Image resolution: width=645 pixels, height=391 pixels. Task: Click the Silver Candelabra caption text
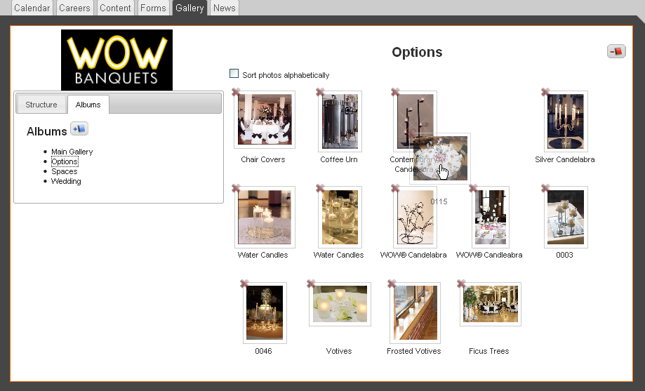565,159
